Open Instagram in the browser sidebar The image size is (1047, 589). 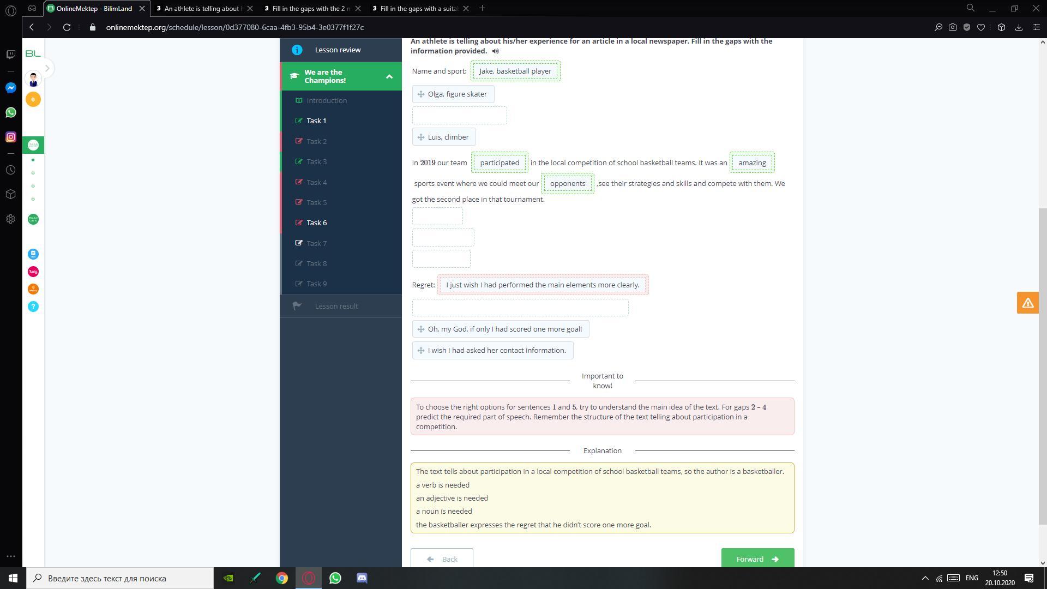(x=11, y=137)
